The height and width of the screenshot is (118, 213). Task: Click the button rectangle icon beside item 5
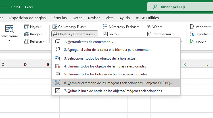(x=58, y=74)
